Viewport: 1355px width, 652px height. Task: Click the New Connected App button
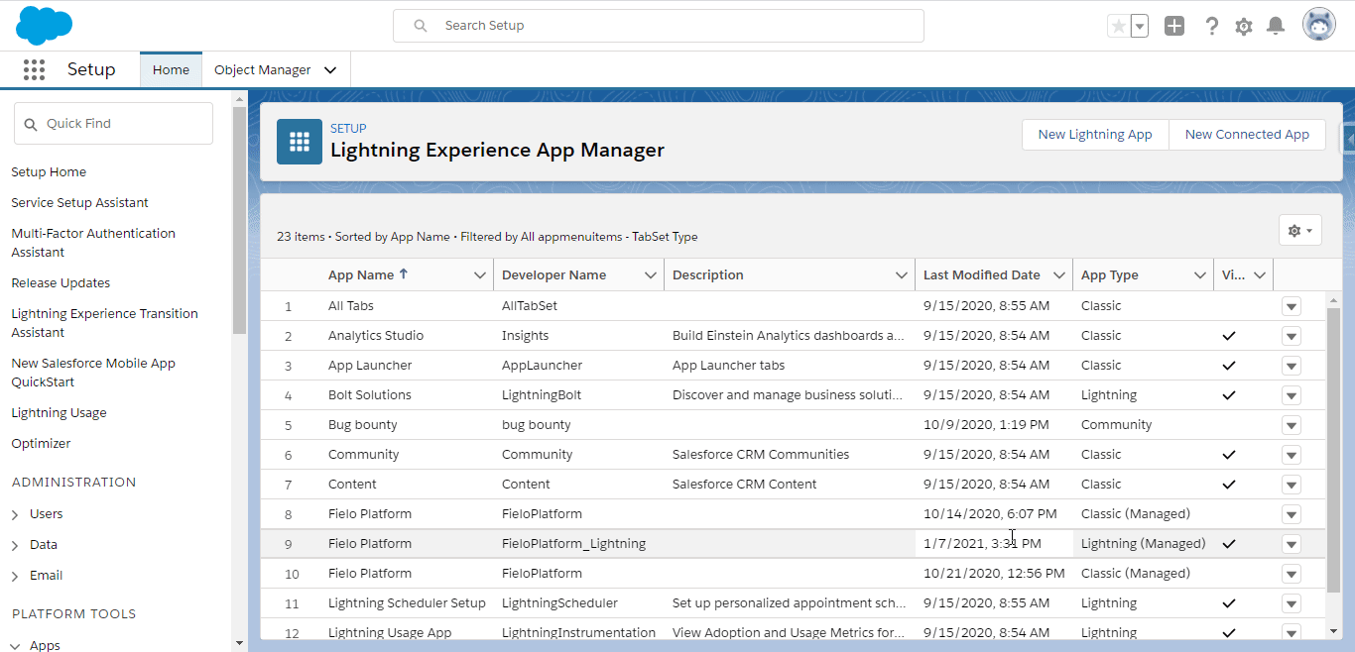[x=1247, y=135]
